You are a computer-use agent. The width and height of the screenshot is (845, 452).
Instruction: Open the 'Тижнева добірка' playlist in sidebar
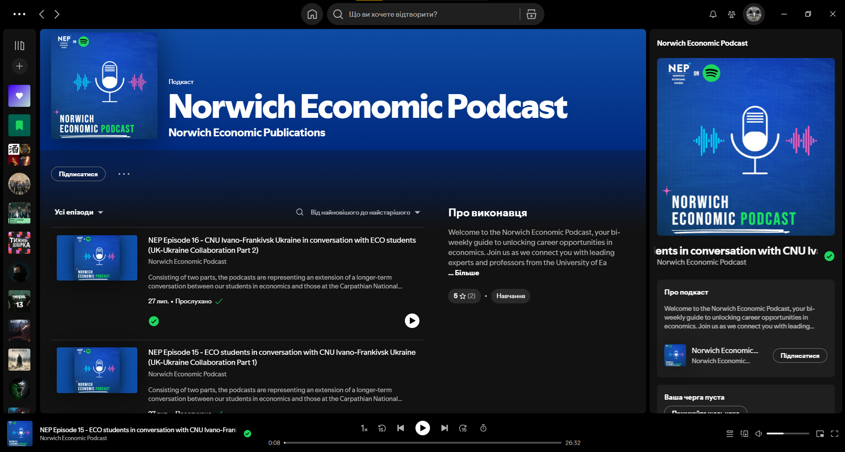point(19,243)
